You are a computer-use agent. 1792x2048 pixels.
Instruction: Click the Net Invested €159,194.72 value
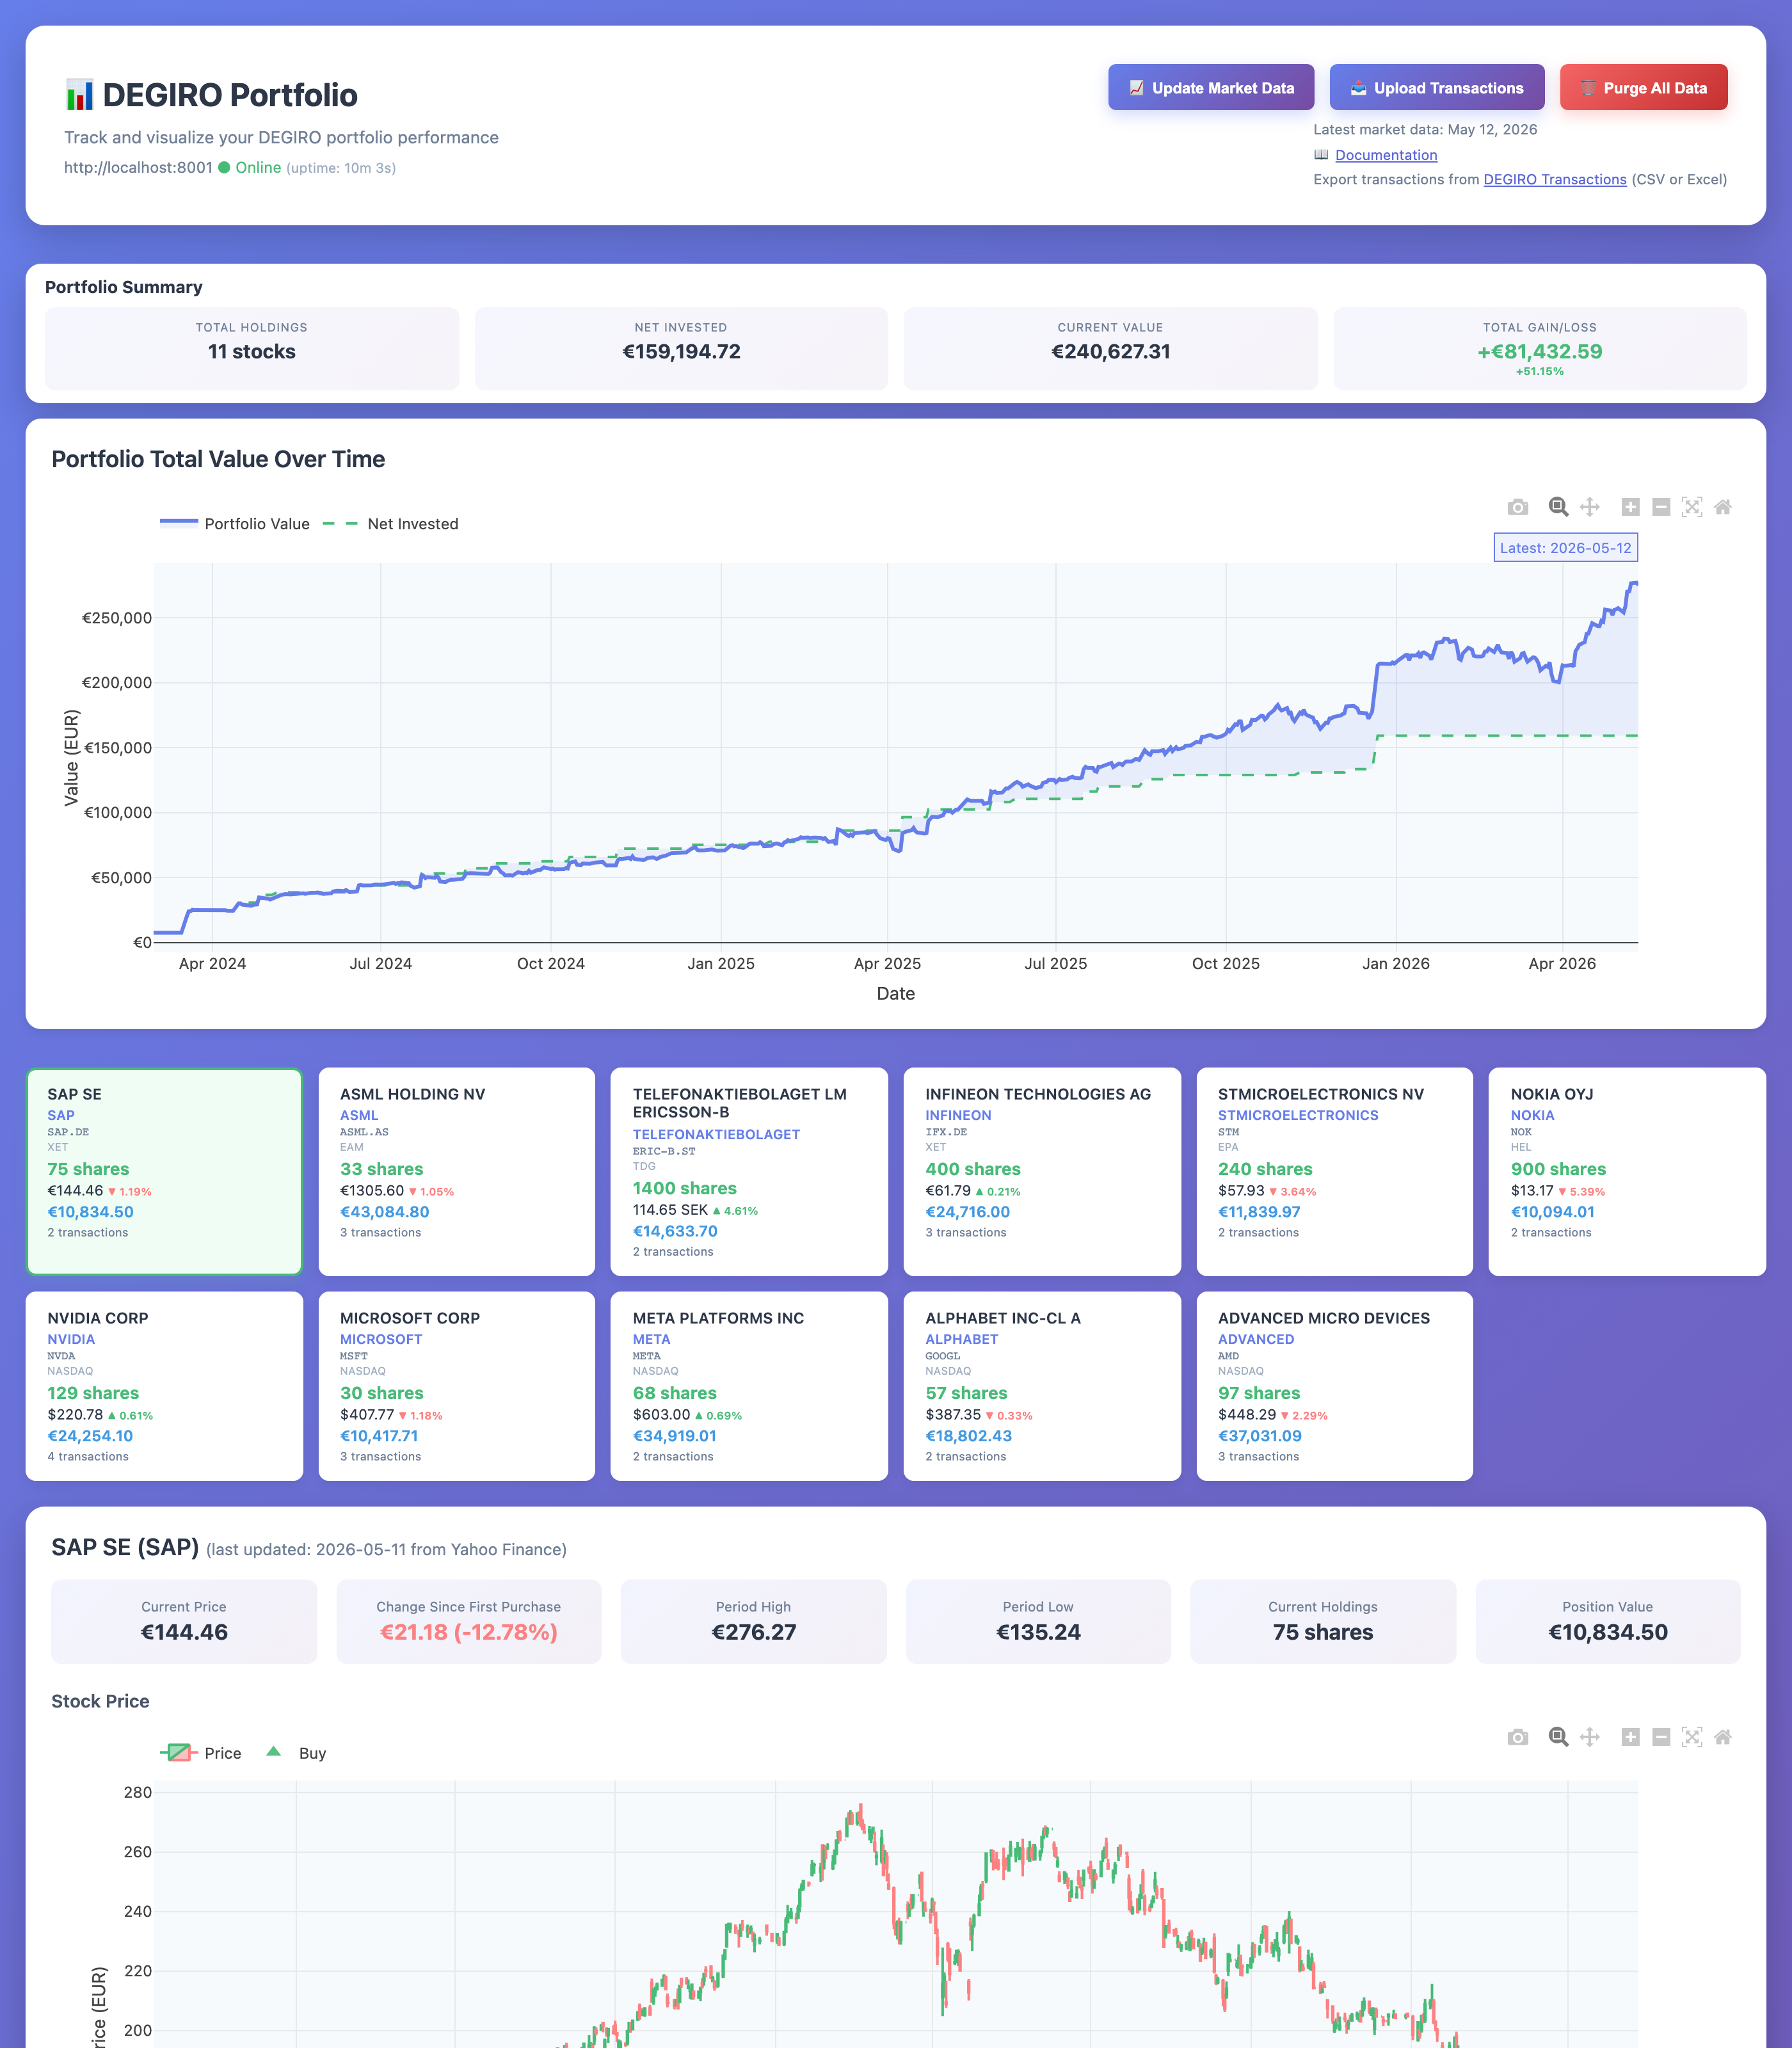pos(681,352)
